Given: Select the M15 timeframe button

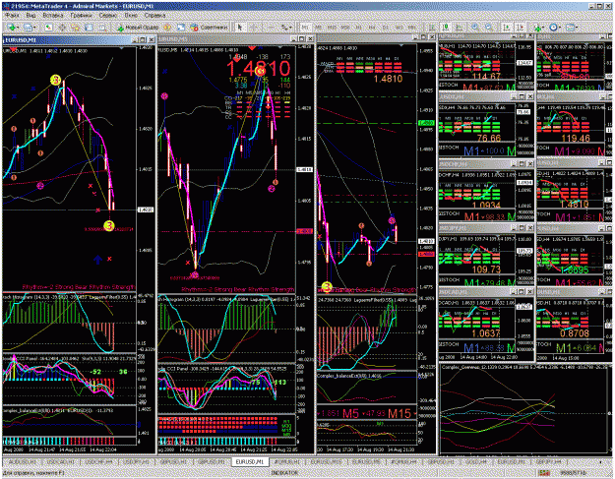Looking at the screenshot, I should point(332,27).
